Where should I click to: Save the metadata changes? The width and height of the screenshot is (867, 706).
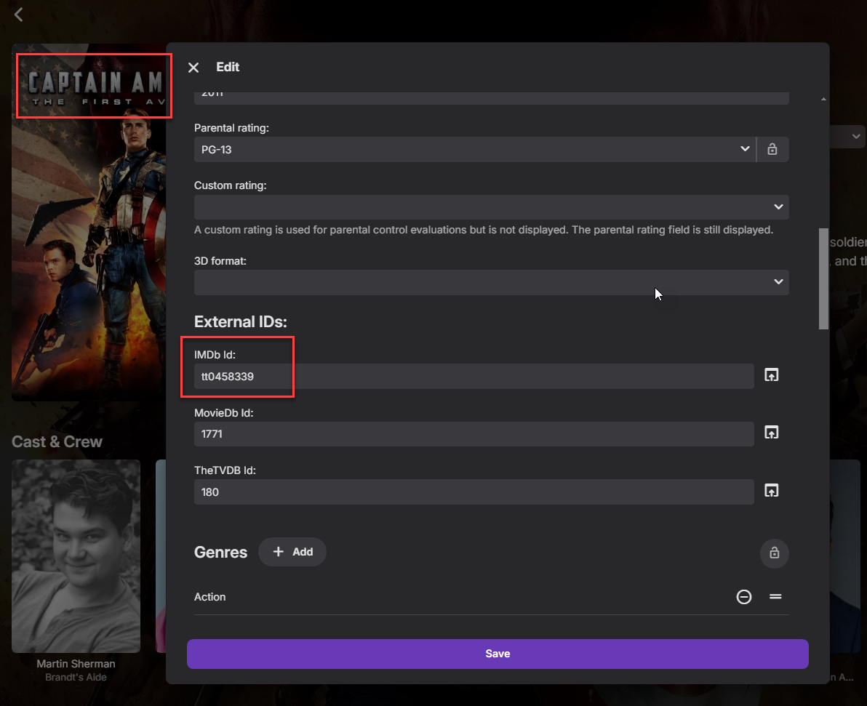pyautogui.click(x=498, y=654)
